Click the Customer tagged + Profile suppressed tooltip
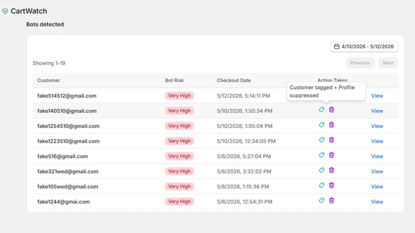 pos(326,91)
